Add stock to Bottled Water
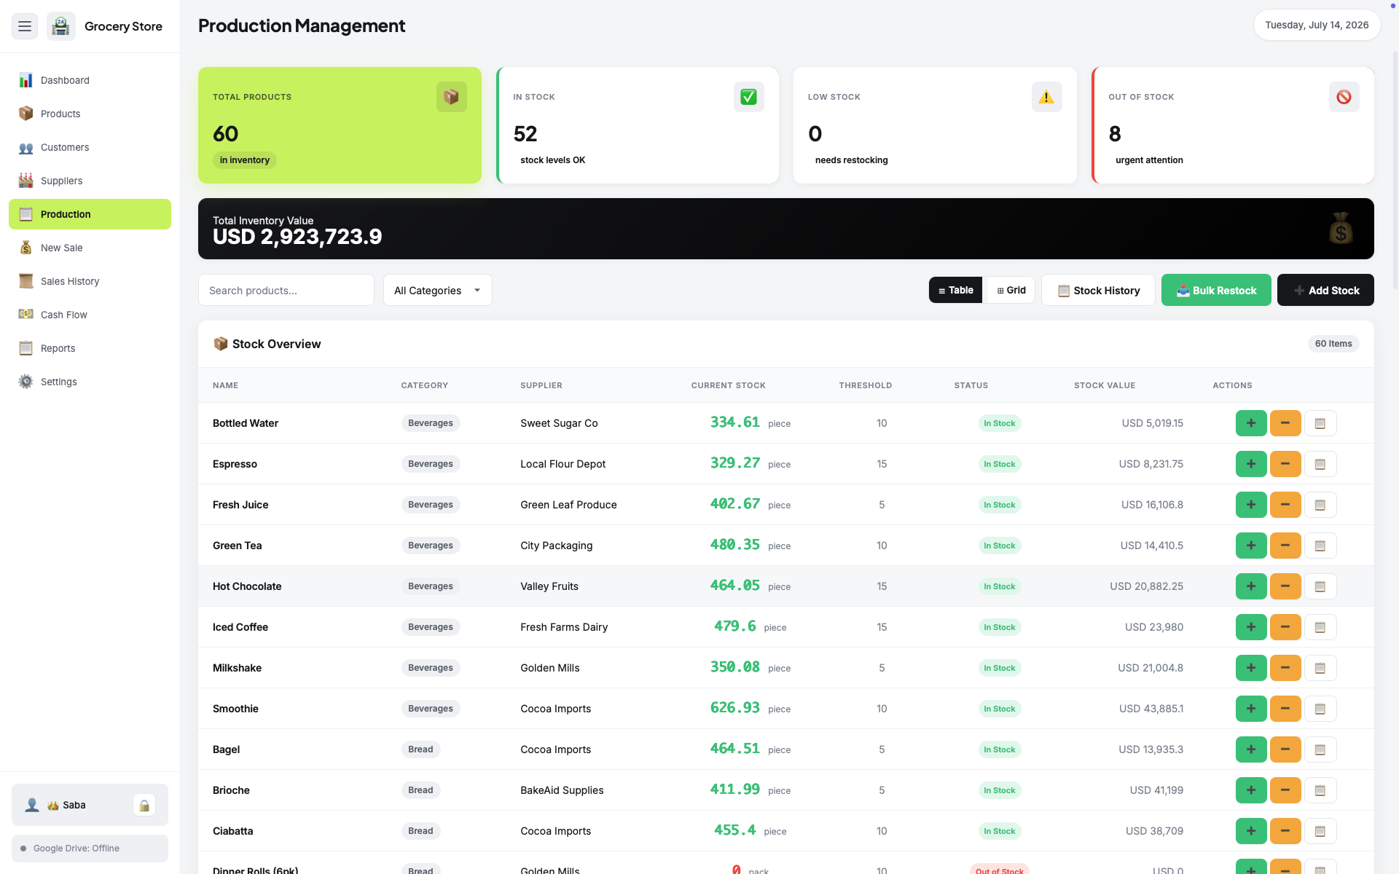The height and width of the screenshot is (874, 1399). (1251, 423)
